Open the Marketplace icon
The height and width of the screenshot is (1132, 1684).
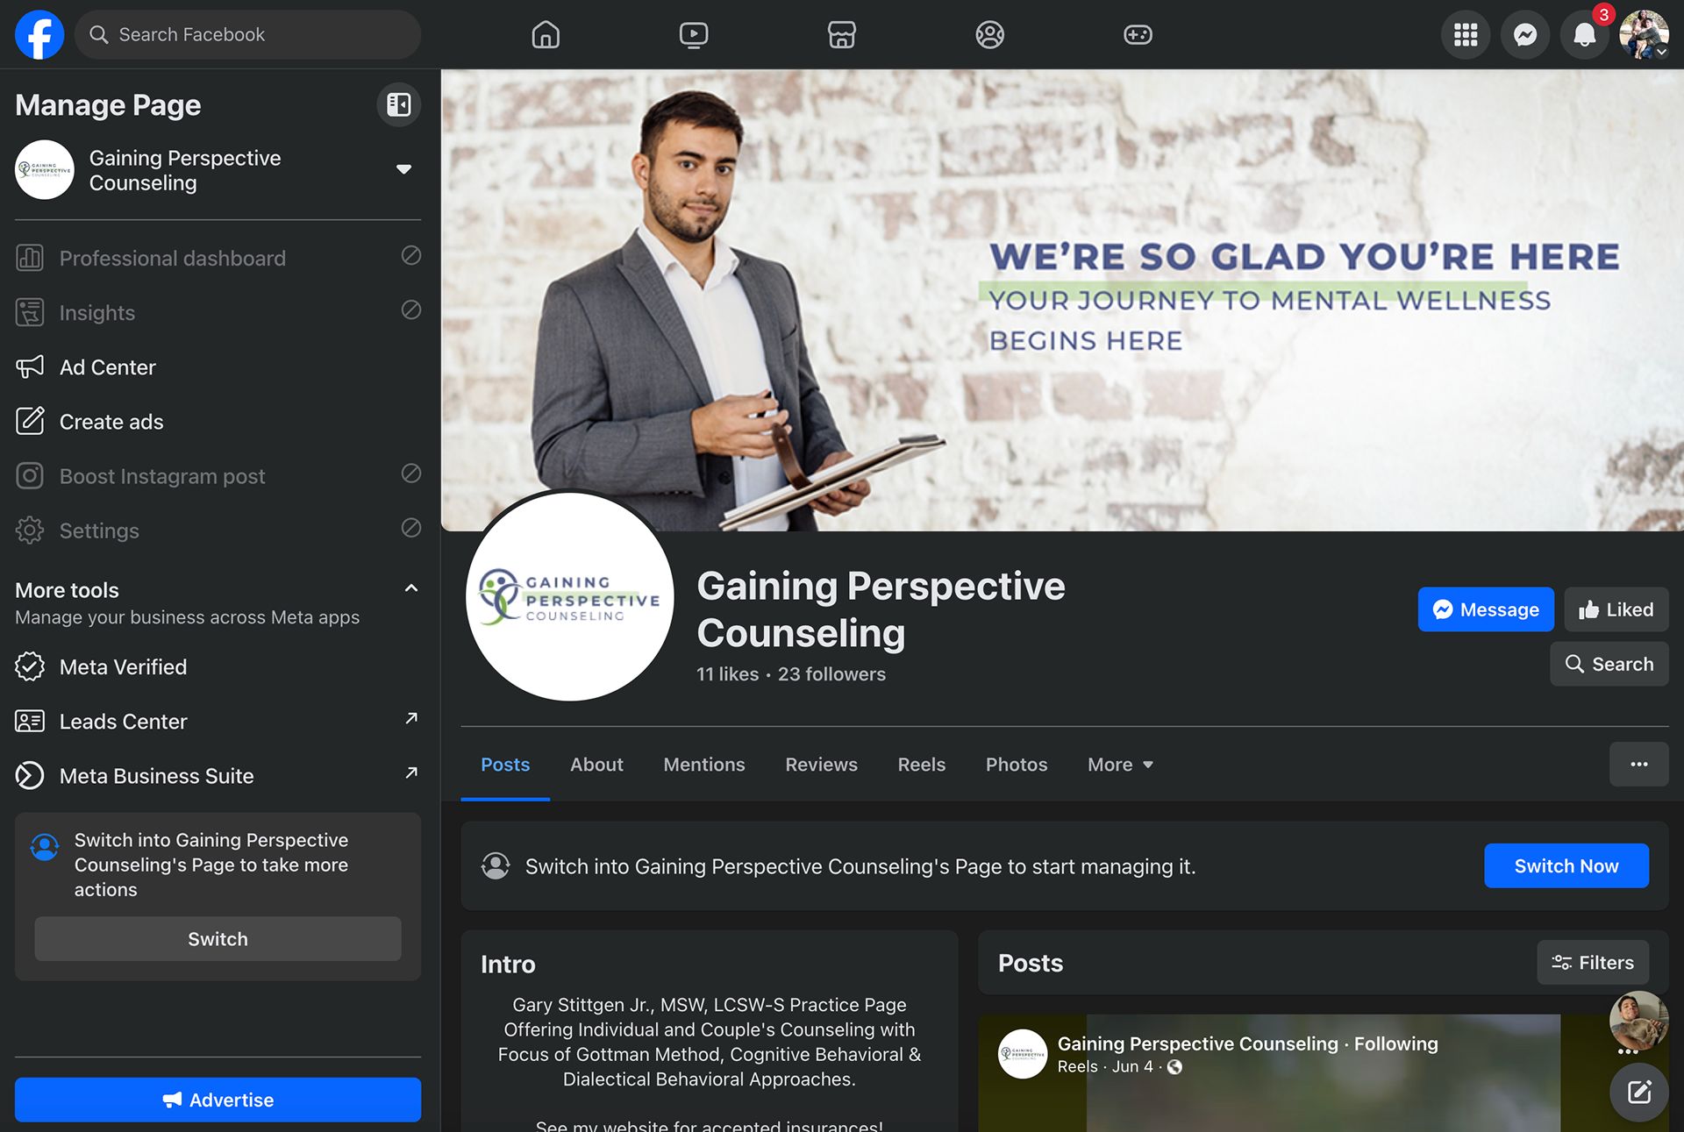[x=842, y=35]
